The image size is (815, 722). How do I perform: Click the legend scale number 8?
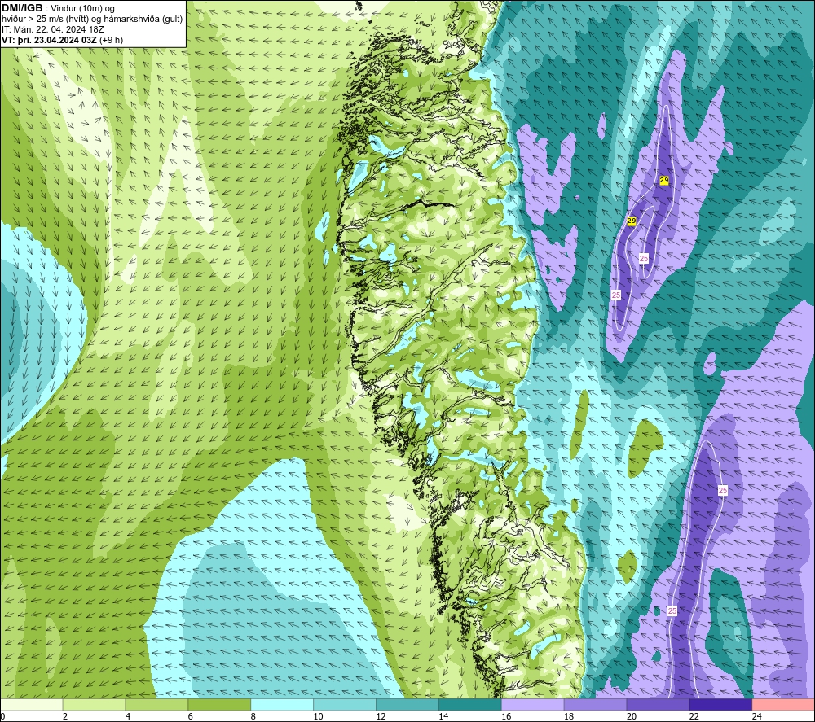coord(253,716)
